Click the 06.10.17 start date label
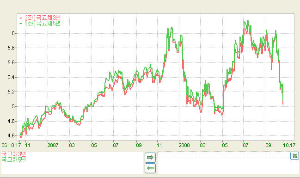 (11, 145)
